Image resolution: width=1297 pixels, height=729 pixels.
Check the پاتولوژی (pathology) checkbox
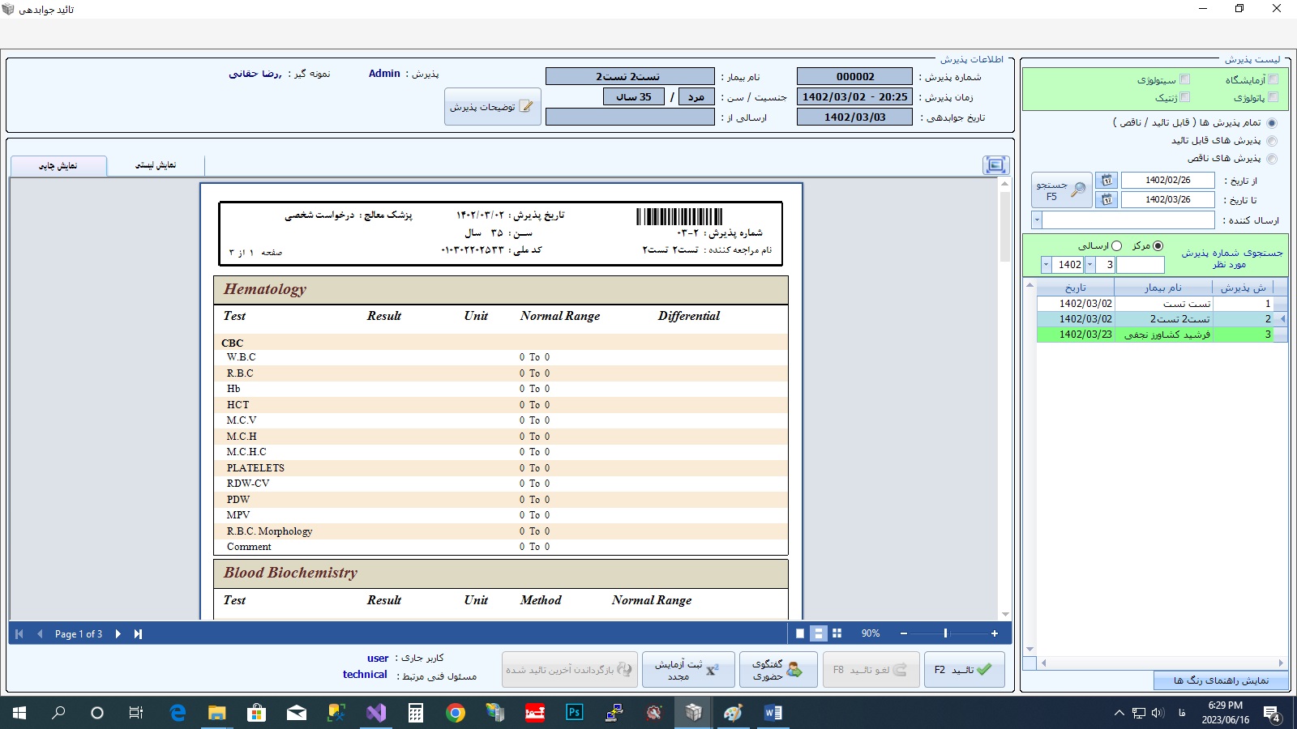point(1273,97)
